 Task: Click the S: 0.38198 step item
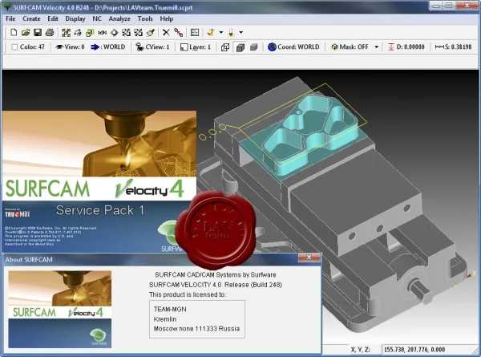pos(453,47)
